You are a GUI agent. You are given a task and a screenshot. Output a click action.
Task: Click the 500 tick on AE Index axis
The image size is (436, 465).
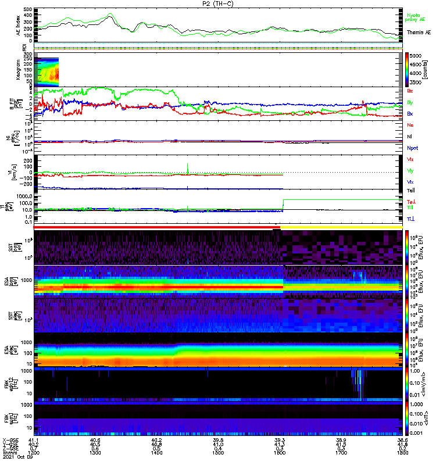coord(28,10)
